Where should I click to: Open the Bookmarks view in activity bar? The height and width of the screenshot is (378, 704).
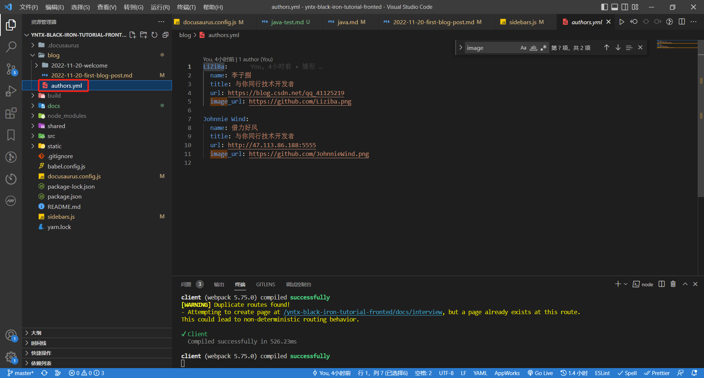pos(11,135)
